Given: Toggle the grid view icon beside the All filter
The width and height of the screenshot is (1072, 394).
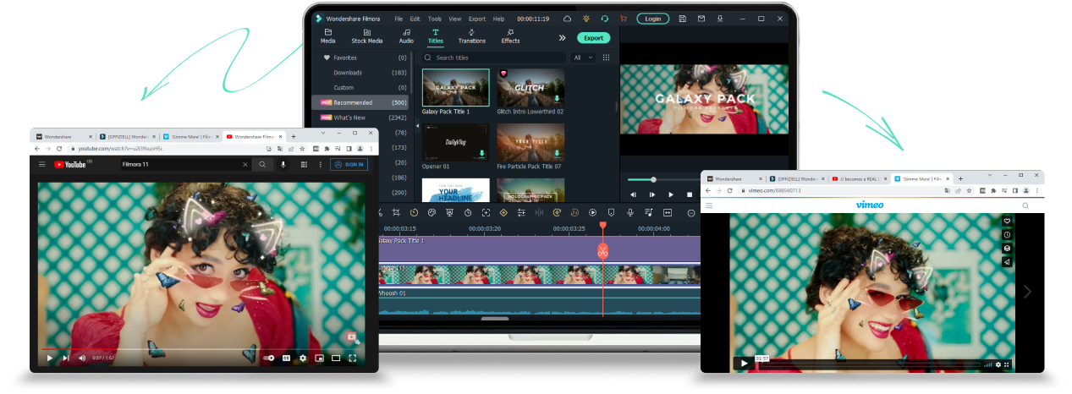Looking at the screenshot, I should (x=606, y=57).
